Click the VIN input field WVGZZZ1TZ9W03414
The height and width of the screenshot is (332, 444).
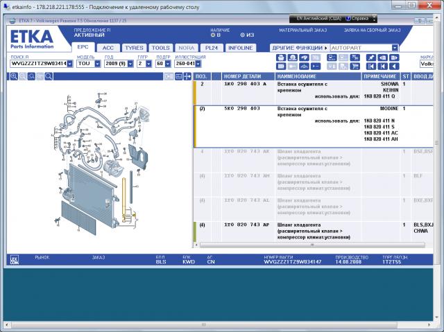click(x=39, y=64)
